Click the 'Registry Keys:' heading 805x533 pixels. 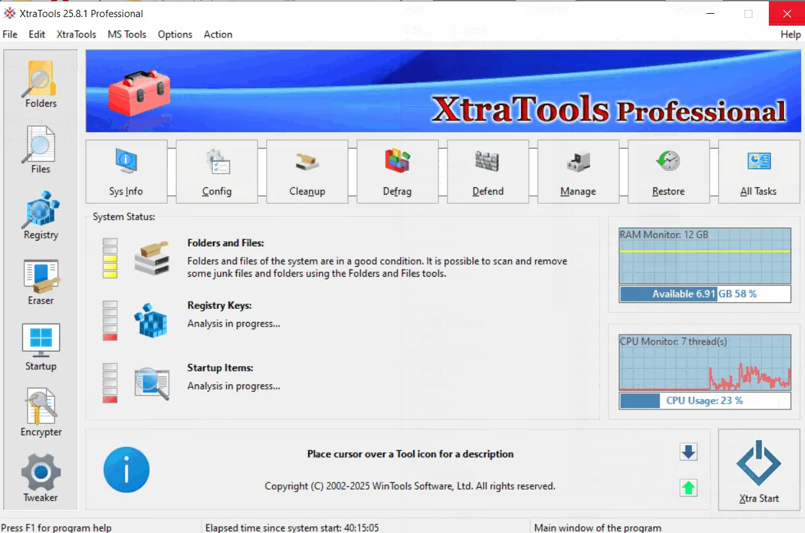pos(219,306)
